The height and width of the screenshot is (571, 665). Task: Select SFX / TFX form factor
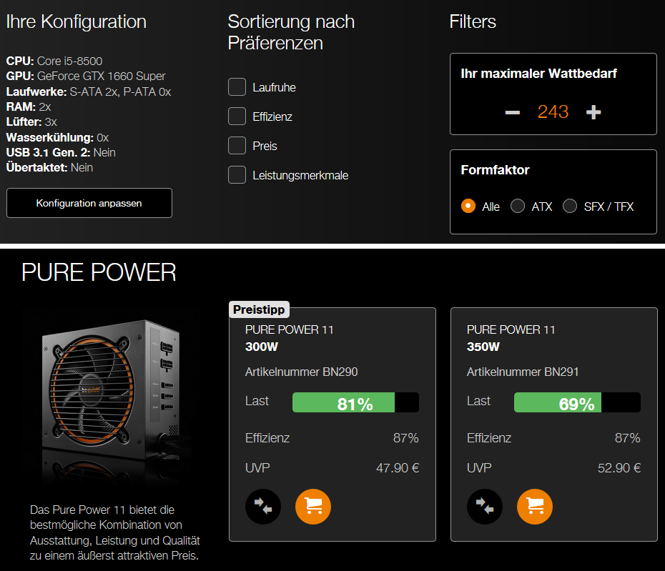point(570,206)
